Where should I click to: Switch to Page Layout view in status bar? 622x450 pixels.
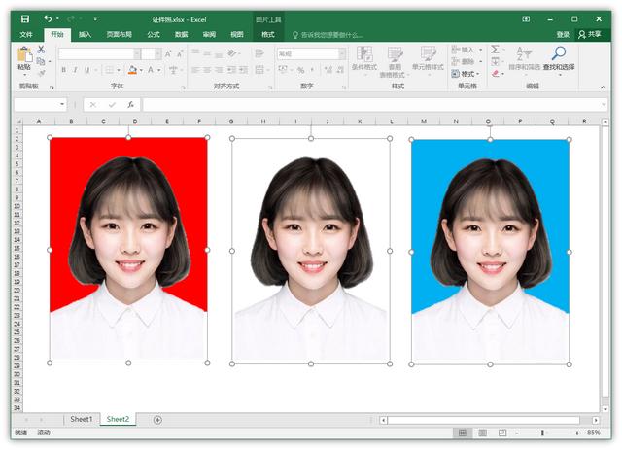pos(482,433)
